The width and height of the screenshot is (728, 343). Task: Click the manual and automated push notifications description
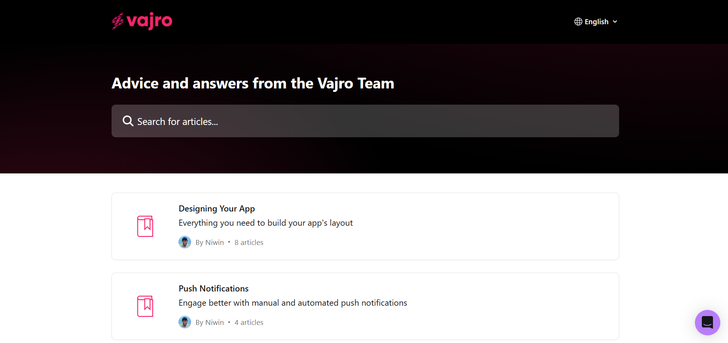click(x=293, y=303)
